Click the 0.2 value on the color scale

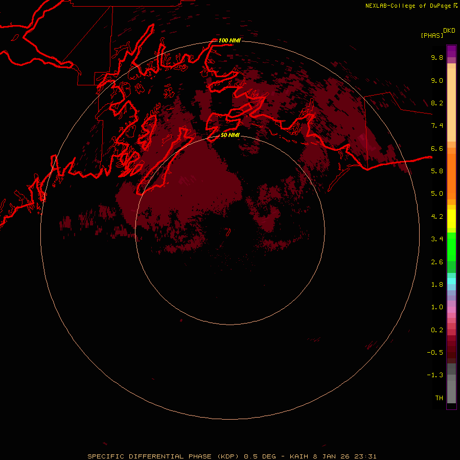437,330
